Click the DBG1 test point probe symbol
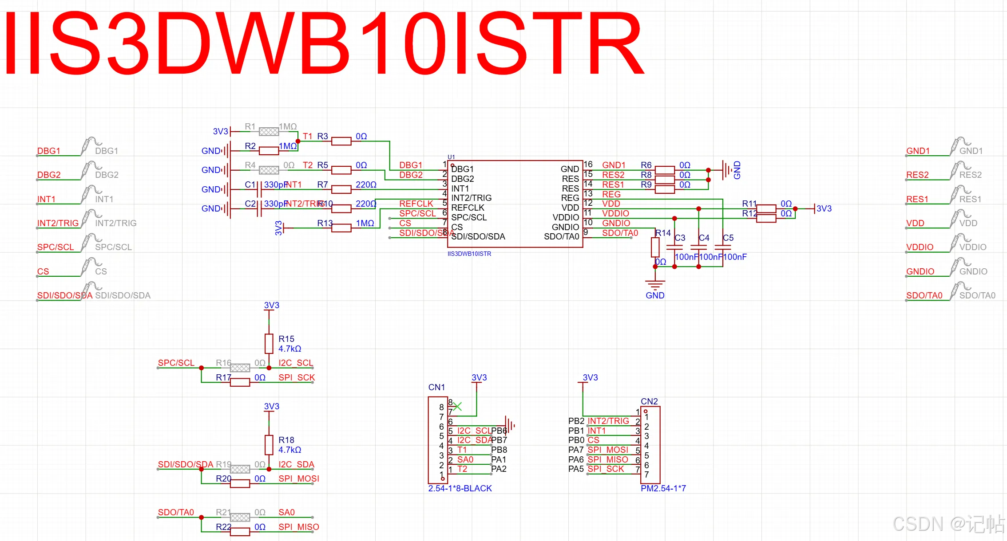 [x=91, y=145]
